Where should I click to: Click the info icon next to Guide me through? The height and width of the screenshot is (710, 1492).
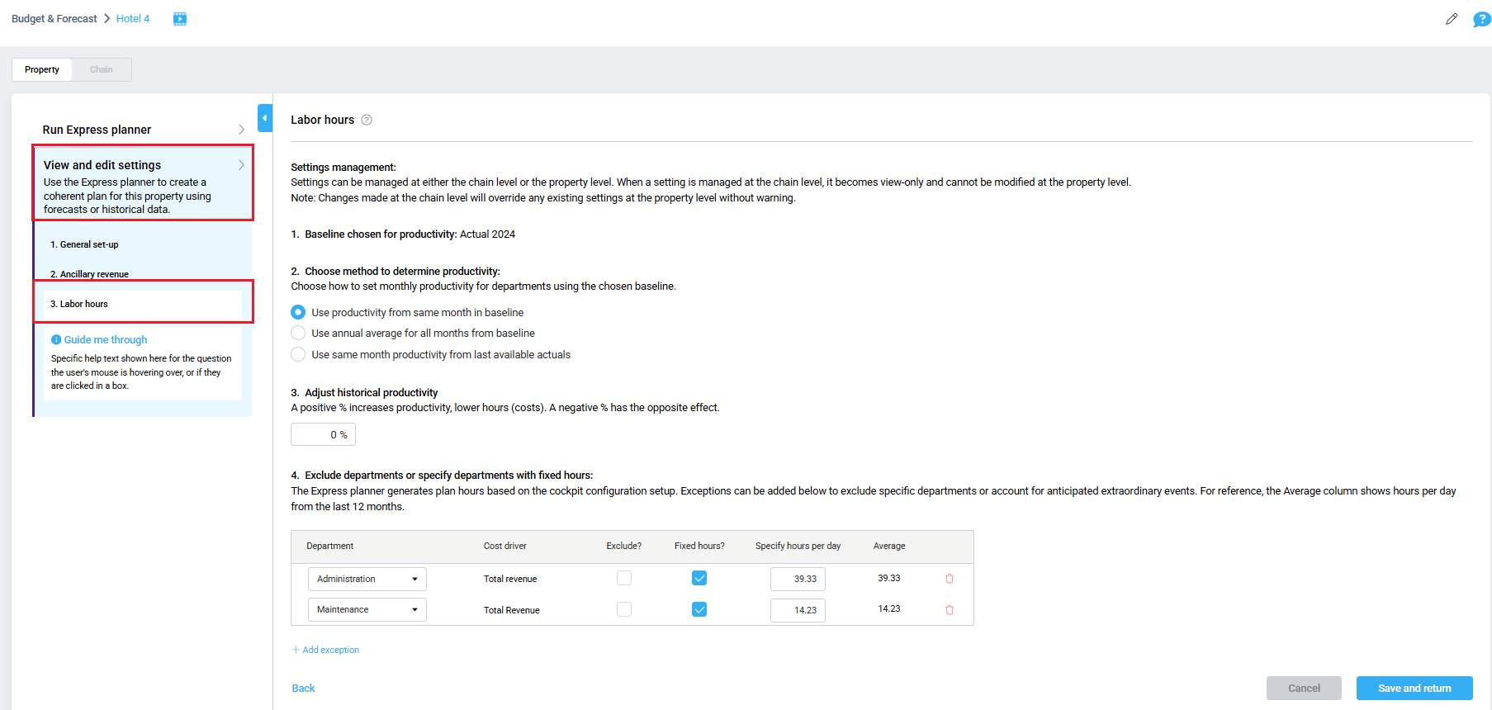click(x=56, y=339)
